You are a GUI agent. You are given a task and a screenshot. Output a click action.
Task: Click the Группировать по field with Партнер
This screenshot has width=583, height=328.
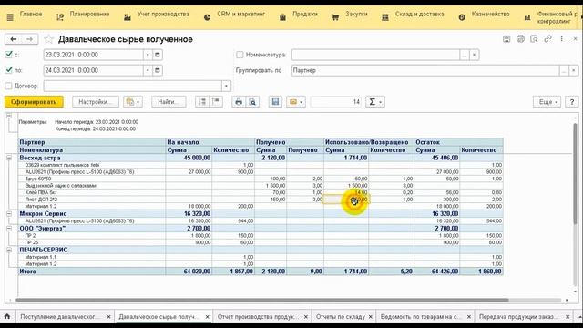click(425, 70)
